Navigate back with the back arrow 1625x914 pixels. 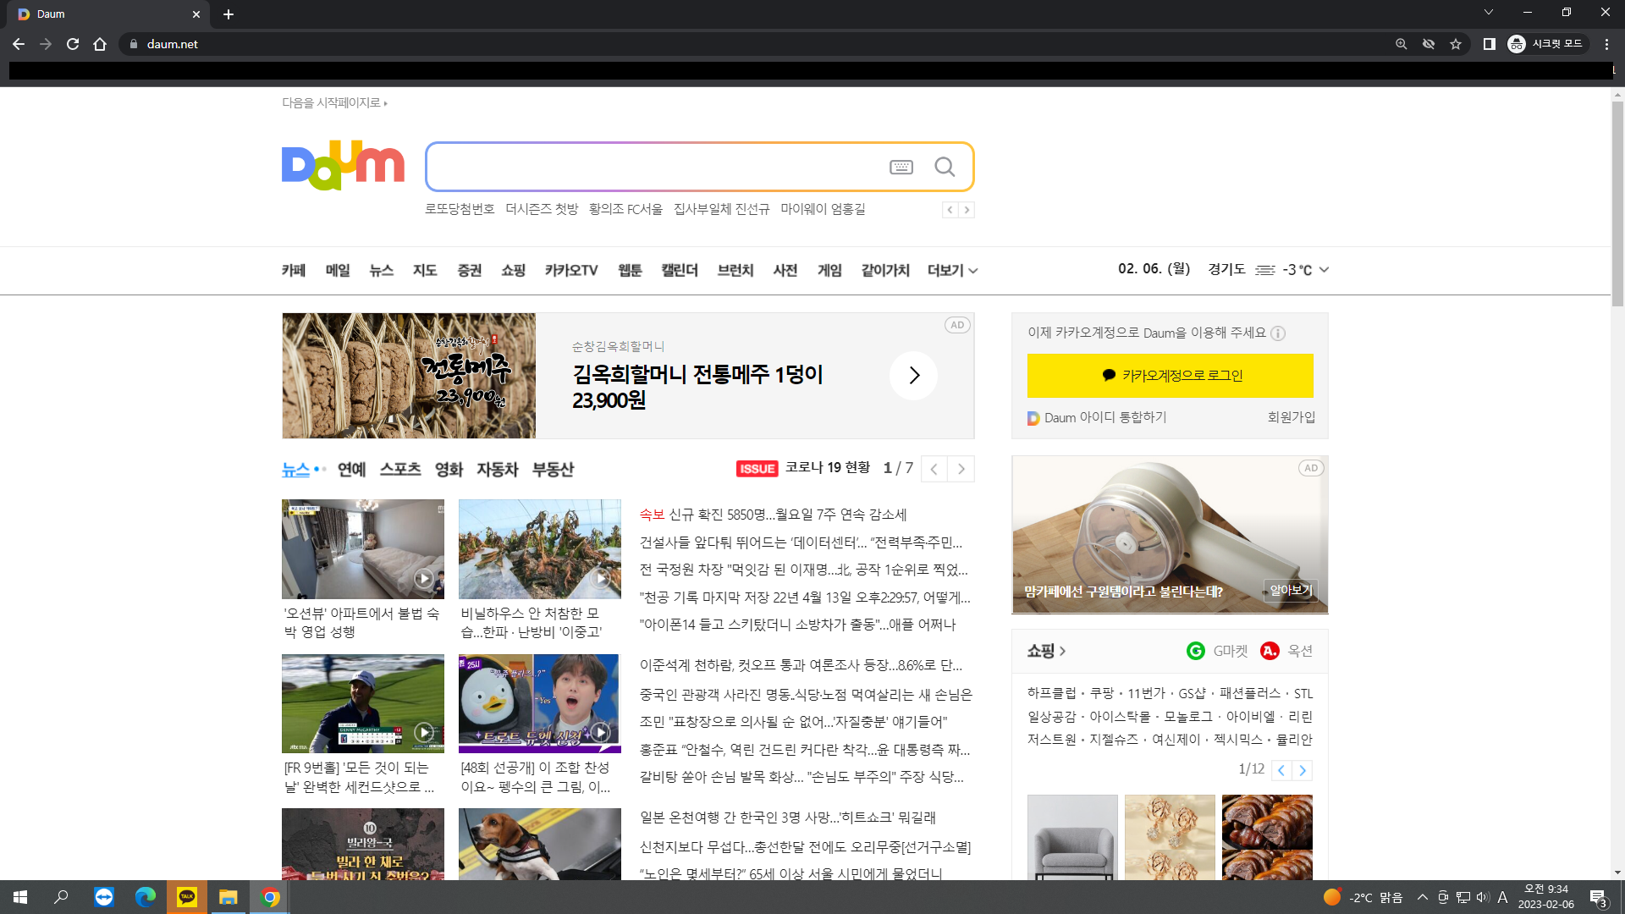pyautogui.click(x=19, y=44)
